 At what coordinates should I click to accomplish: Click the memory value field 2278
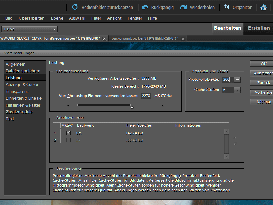[146, 96]
